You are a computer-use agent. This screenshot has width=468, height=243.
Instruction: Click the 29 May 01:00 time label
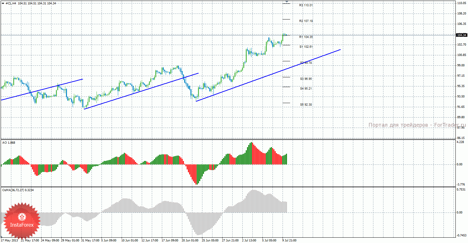[x=71, y=240]
